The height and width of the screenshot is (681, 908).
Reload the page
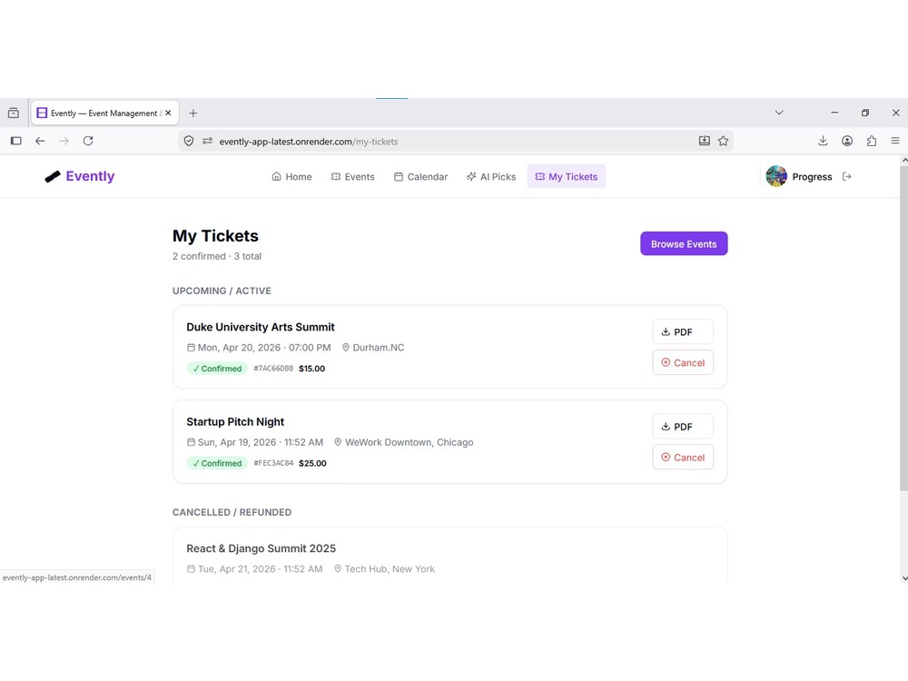coord(88,141)
